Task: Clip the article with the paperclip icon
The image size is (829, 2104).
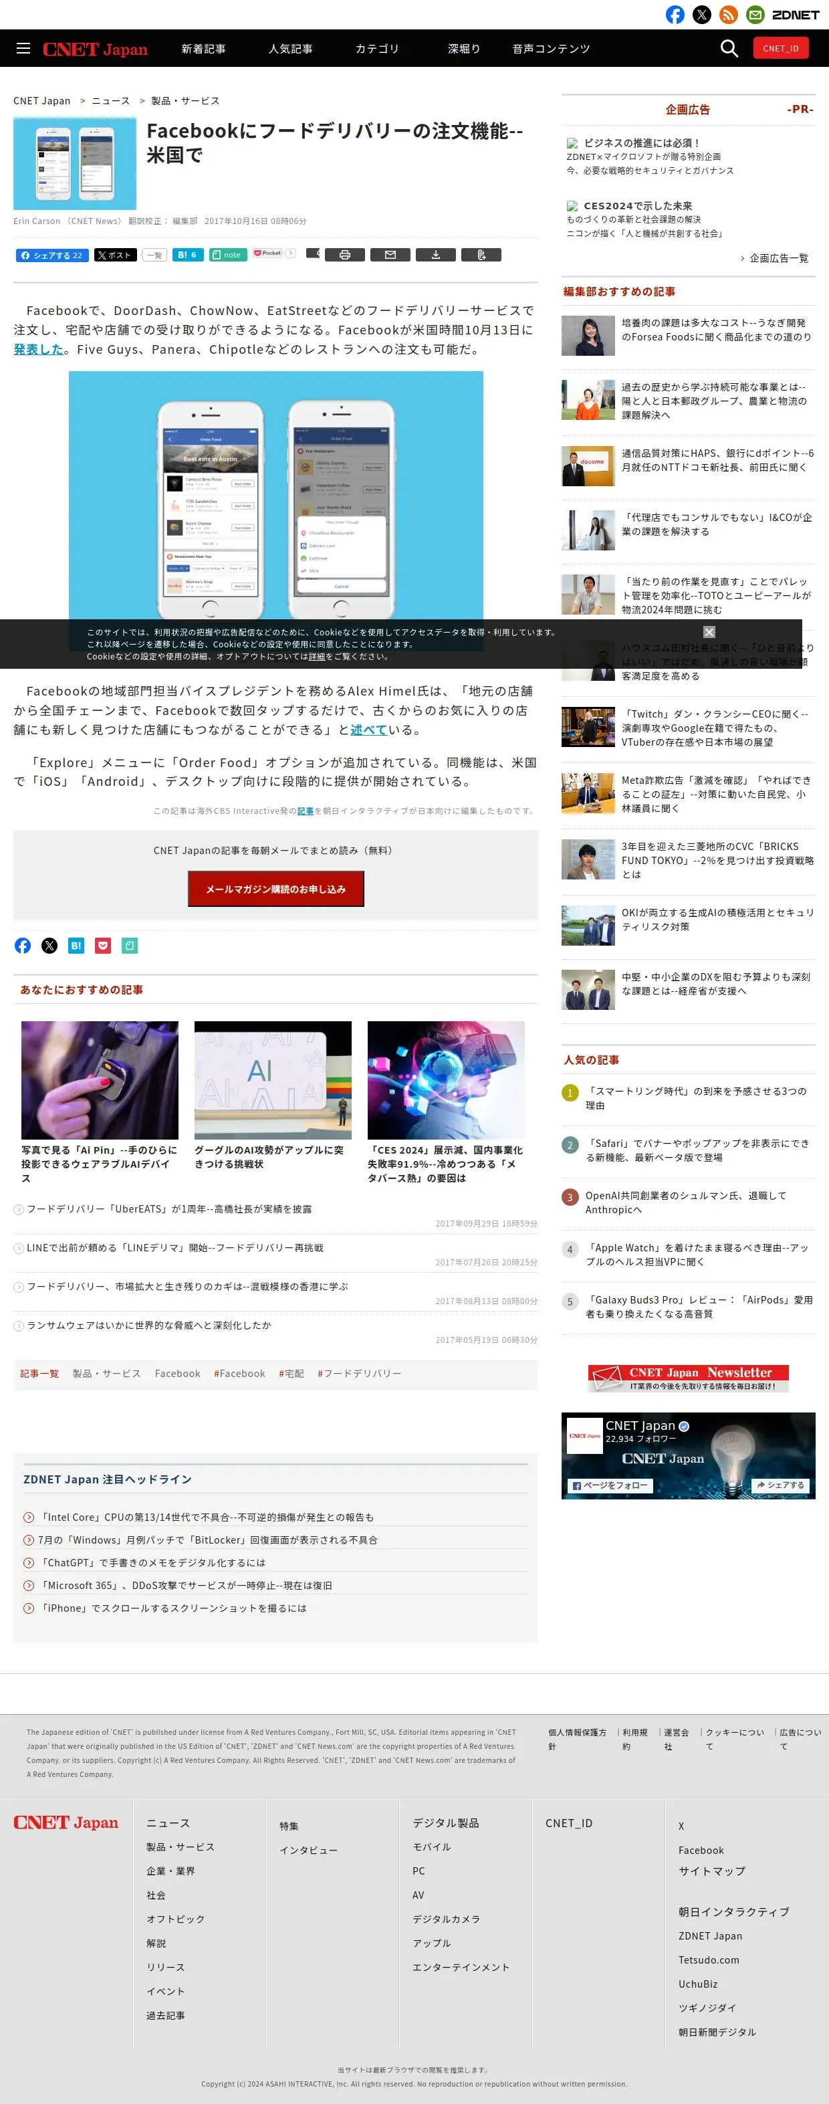Action: point(481,255)
